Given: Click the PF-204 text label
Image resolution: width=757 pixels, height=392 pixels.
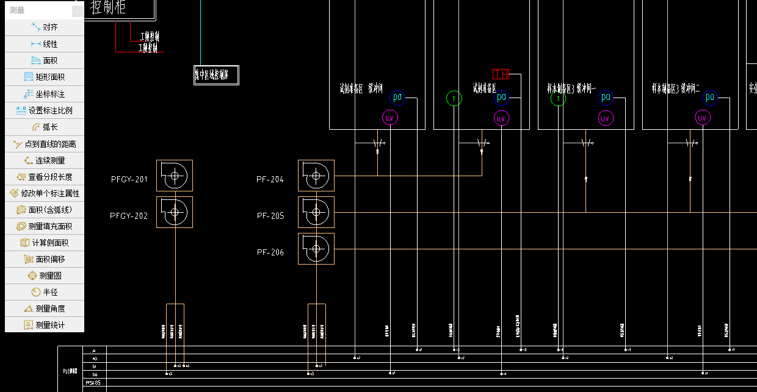Looking at the screenshot, I should [x=270, y=179].
